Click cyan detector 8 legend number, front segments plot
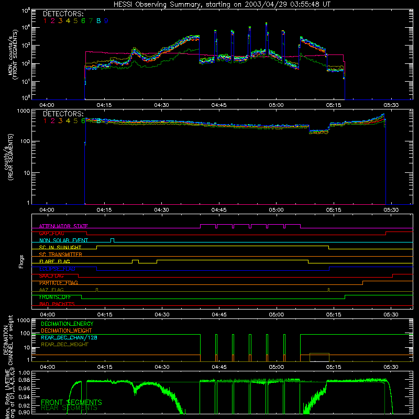The width and height of the screenshot is (419, 419). [x=98, y=21]
